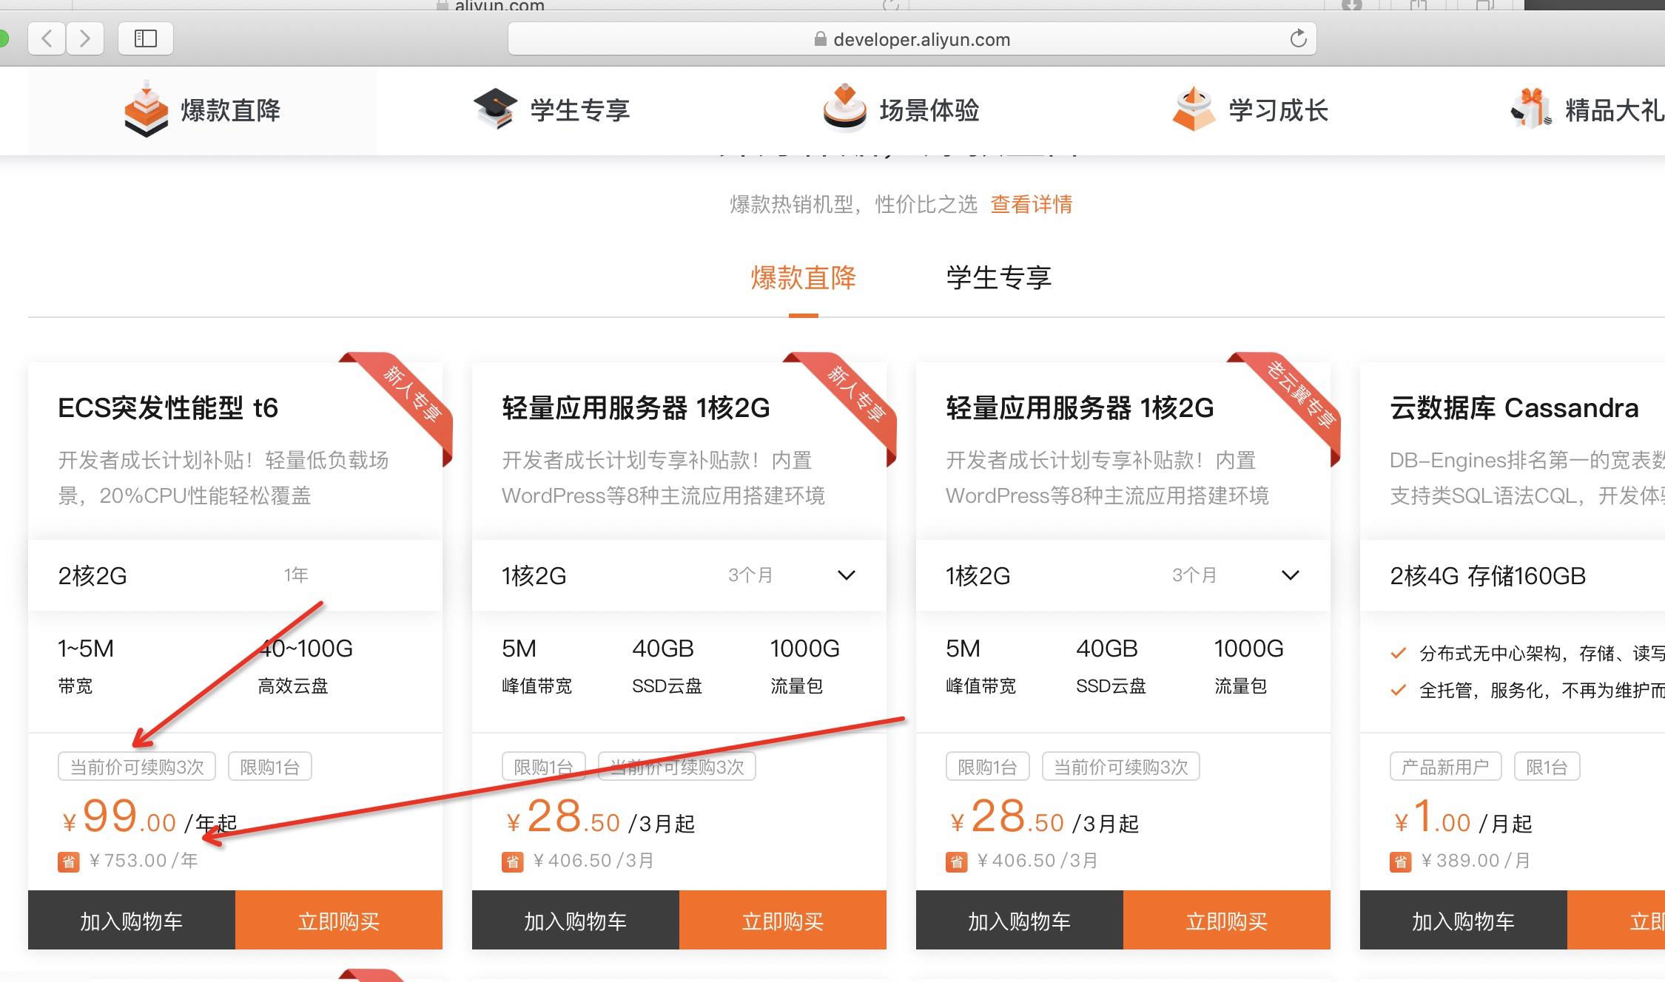Click the 产品新用户 tag on Cassandra card
This screenshot has height=982, width=1665.
[x=1446, y=767]
